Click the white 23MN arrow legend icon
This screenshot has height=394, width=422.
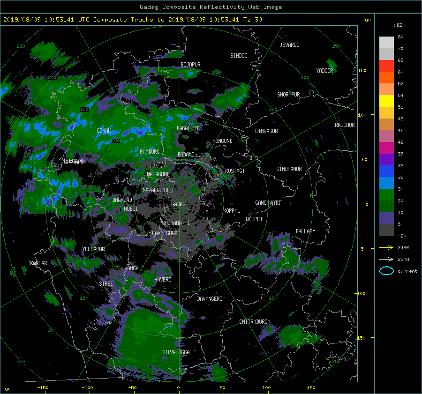pyautogui.click(x=386, y=259)
